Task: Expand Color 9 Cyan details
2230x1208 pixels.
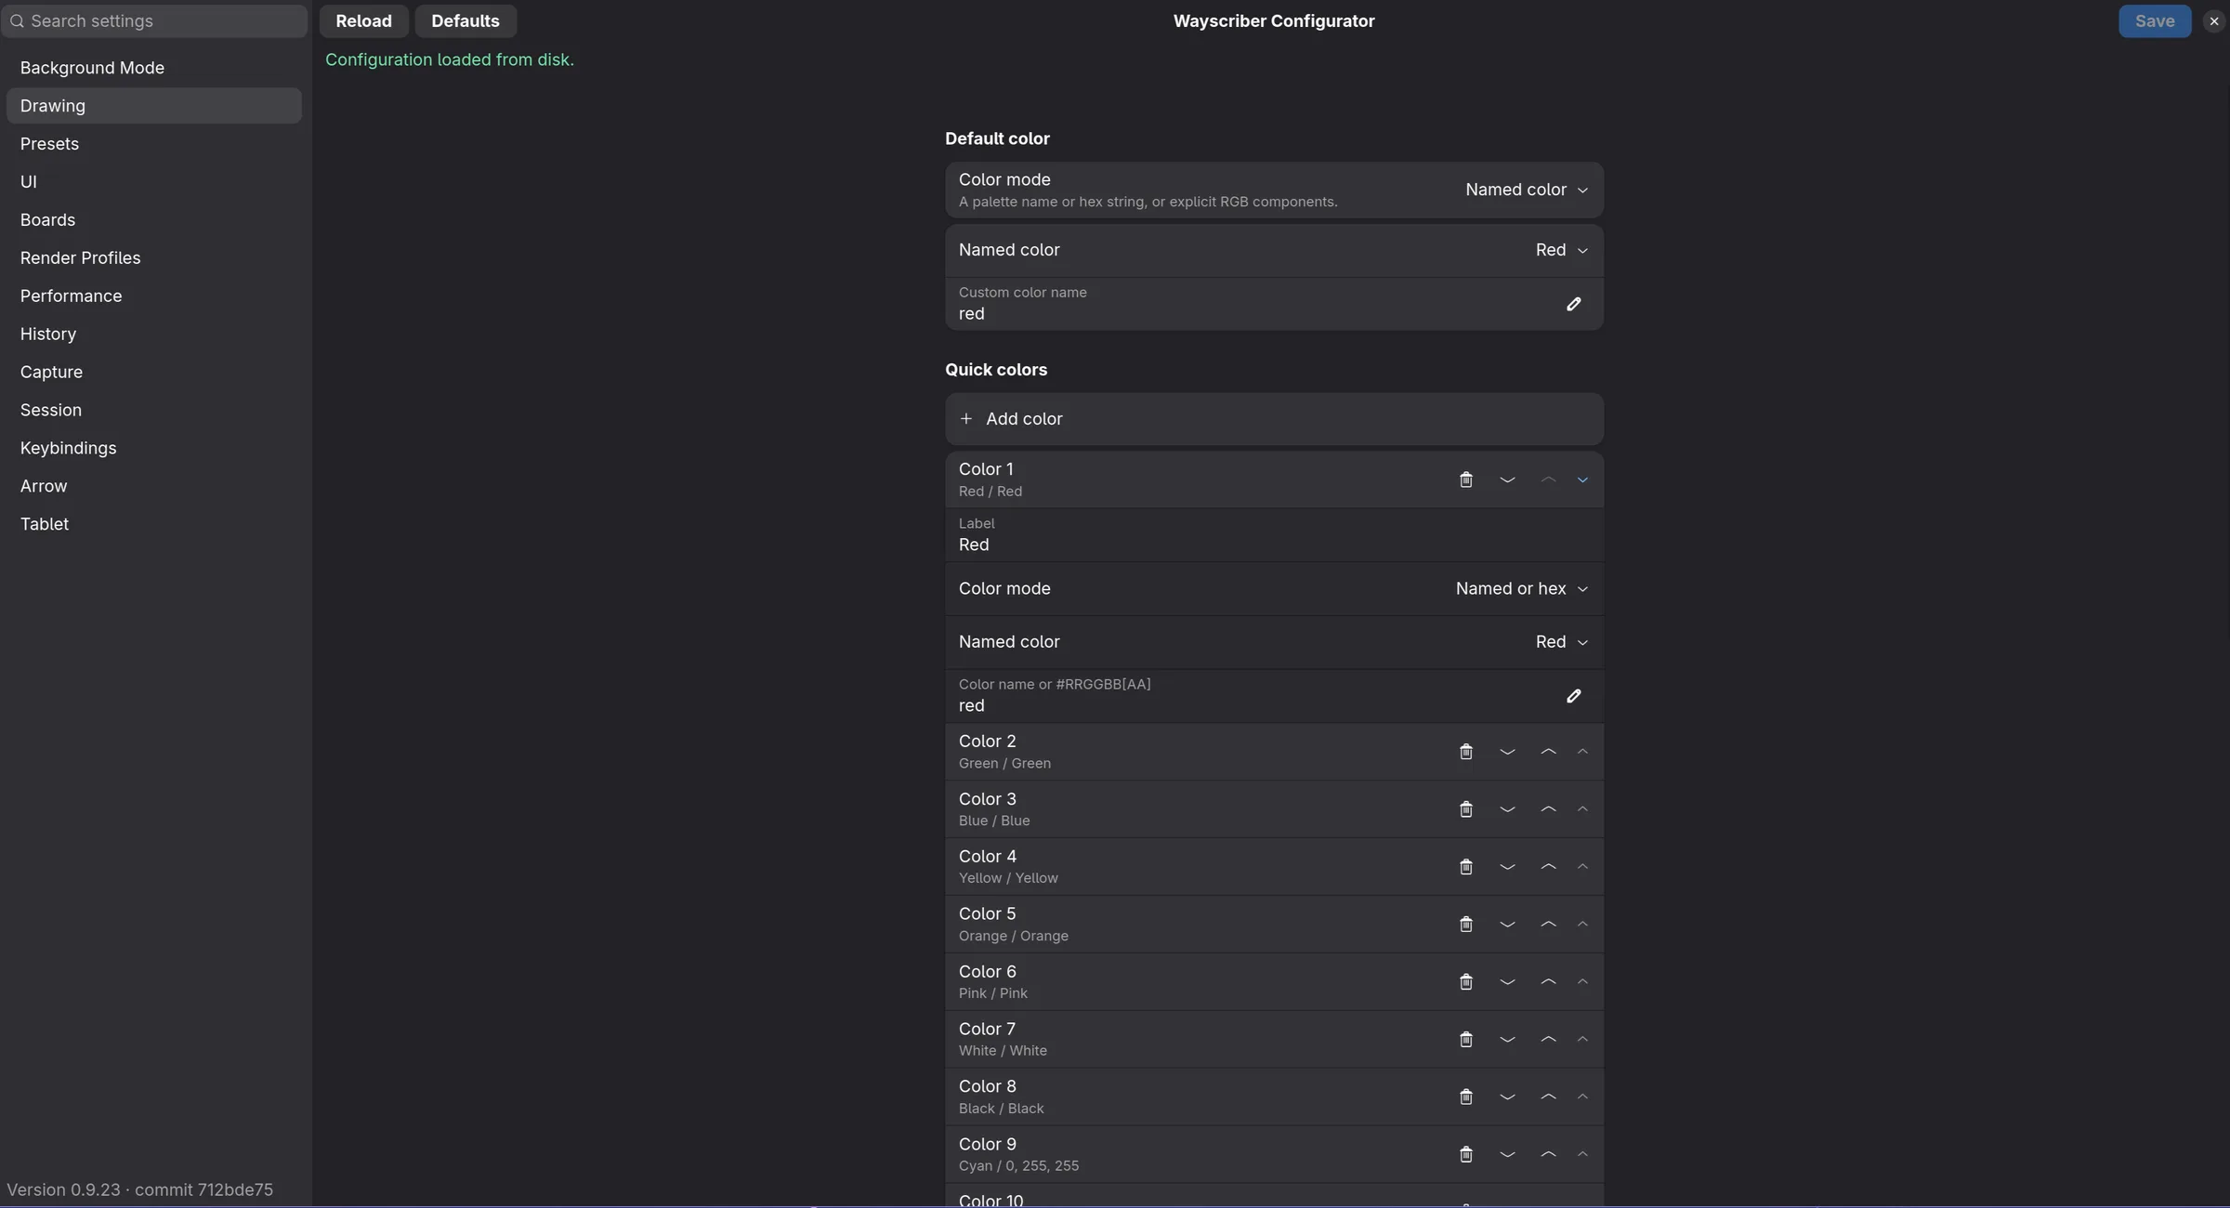Action: click(x=1582, y=1155)
